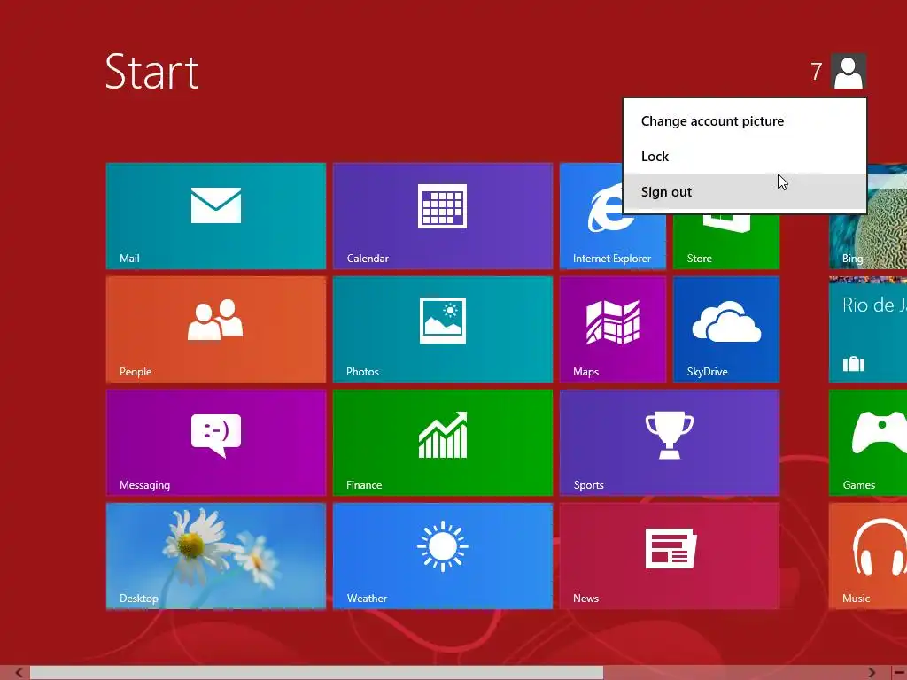Screen dimensions: 907x680
Task: Click the zoom-out minus button in corner
Action: [x=900, y=673]
